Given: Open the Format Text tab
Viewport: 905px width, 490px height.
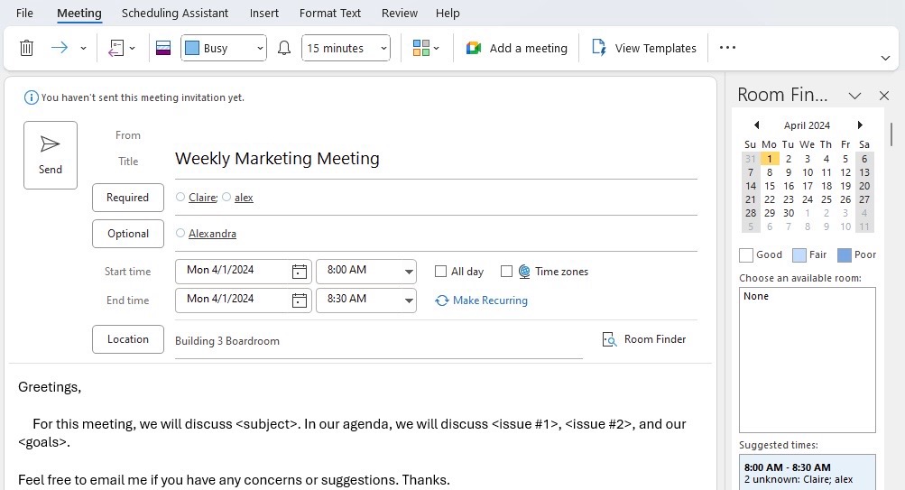Looking at the screenshot, I should (x=330, y=13).
